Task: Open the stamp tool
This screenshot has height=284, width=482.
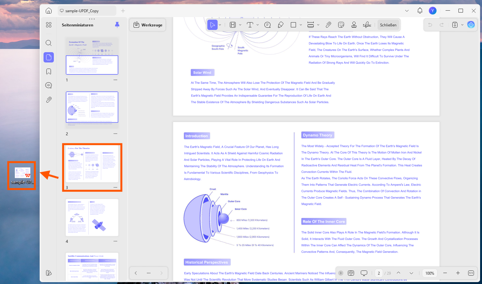Action: coord(354,25)
